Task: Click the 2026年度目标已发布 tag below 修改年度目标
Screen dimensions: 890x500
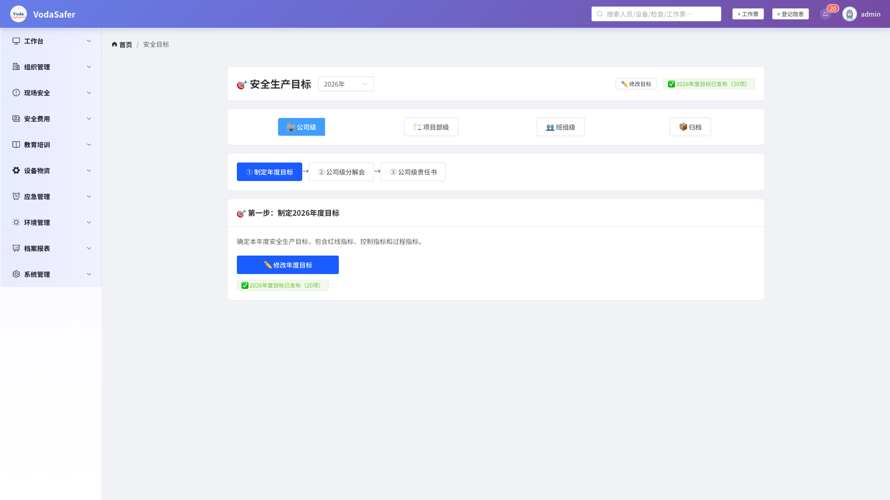Action: coord(283,285)
